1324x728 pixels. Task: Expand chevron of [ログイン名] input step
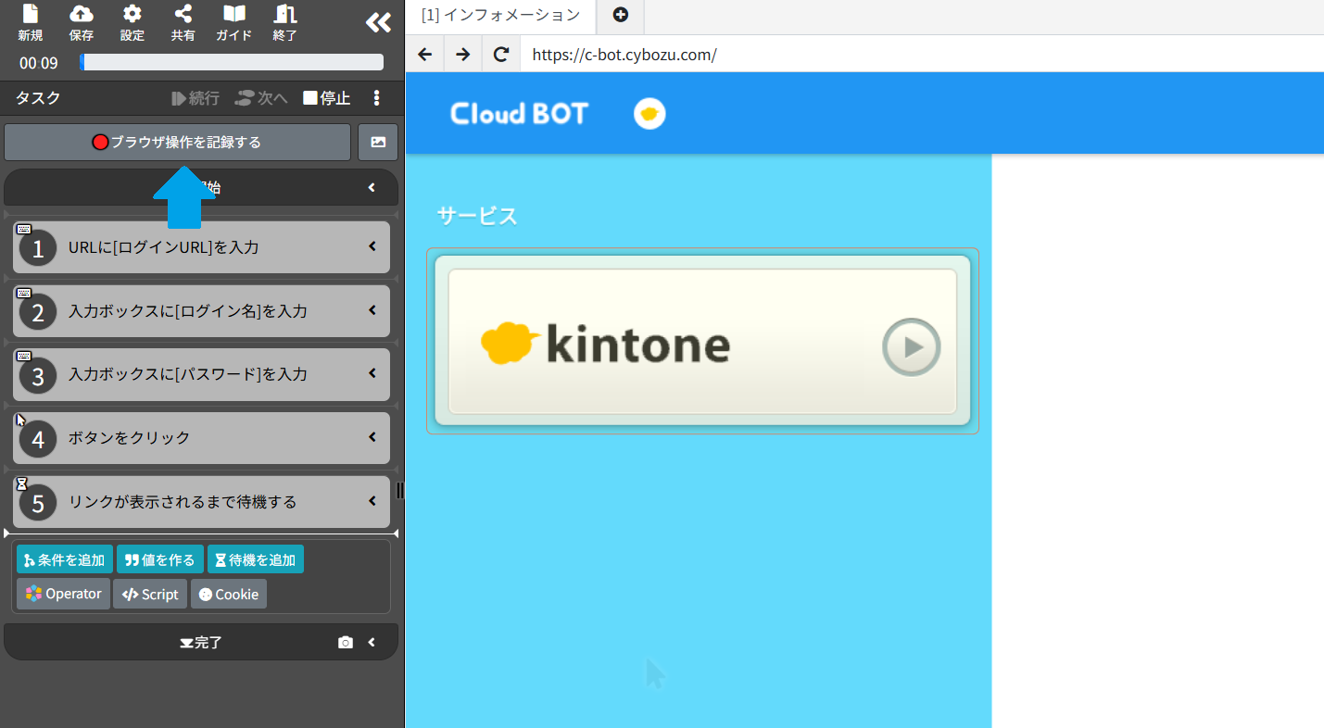pos(372,310)
